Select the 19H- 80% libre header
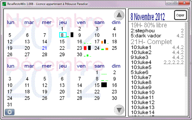192x120 pixels. (x=149, y=25)
